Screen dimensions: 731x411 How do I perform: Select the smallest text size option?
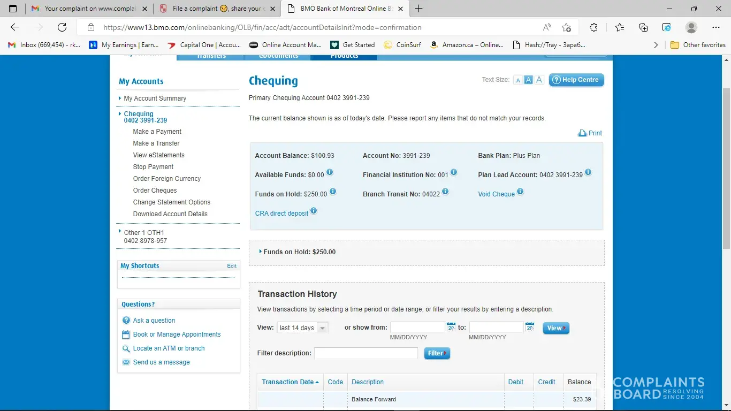pos(517,80)
